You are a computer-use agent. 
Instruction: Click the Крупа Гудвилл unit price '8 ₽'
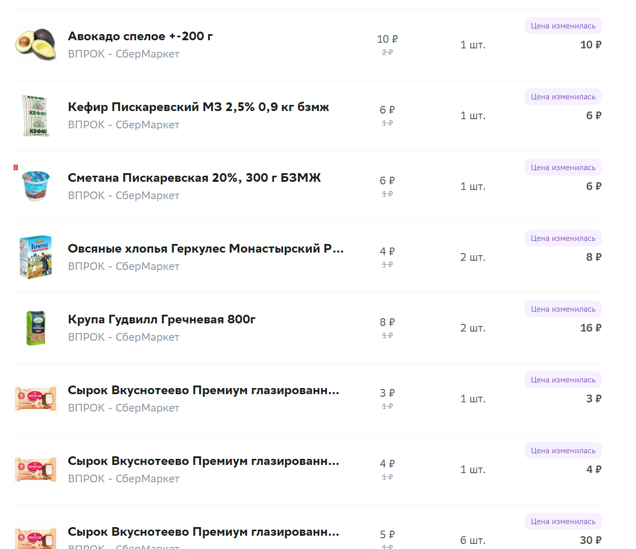pos(388,322)
